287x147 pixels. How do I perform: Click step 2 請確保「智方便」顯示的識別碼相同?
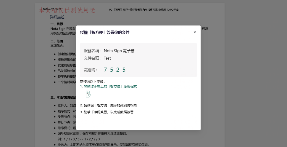tap(108, 105)
